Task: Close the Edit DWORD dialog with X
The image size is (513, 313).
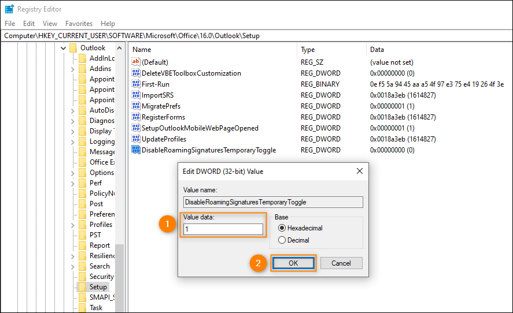Action: (x=360, y=171)
